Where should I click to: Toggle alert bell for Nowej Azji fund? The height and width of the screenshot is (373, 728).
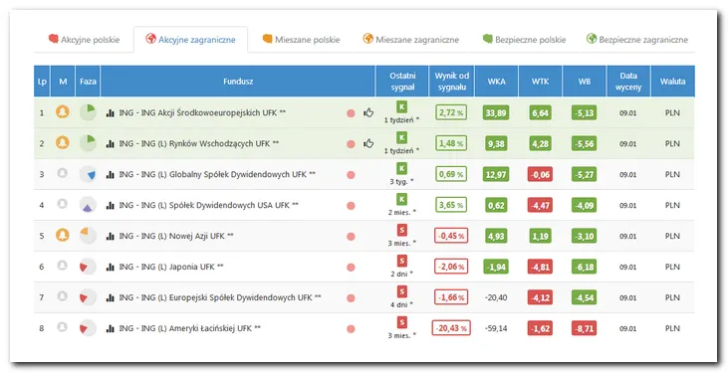[63, 235]
